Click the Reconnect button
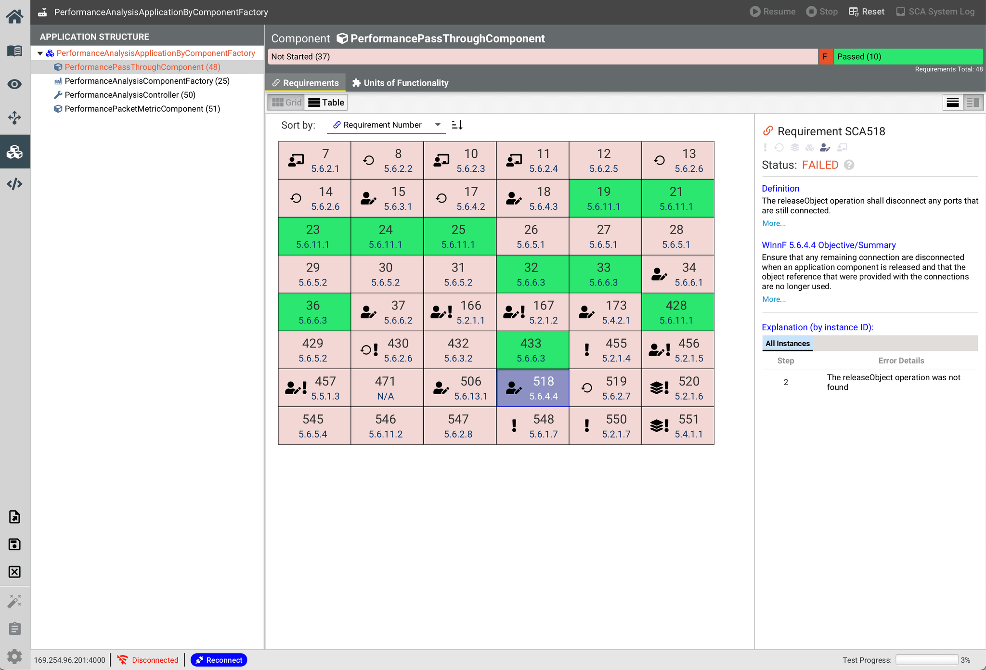The width and height of the screenshot is (986, 670). pyautogui.click(x=219, y=660)
